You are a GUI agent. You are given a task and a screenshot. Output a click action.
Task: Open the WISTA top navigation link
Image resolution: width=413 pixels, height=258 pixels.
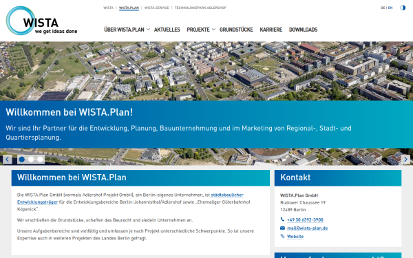[108, 8]
